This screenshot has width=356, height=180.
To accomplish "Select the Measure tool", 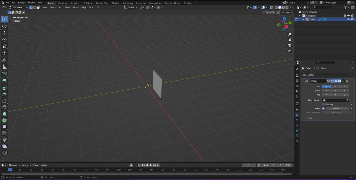I will pyautogui.click(x=4, y=67).
